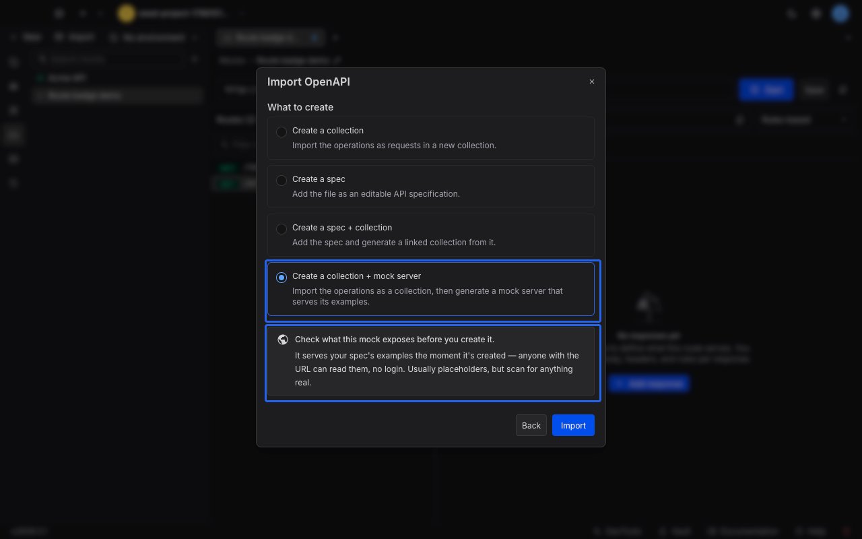Click the warning paragraph starting 'It serves your spec's examples'
The width and height of the screenshot is (862, 539).
click(437, 369)
